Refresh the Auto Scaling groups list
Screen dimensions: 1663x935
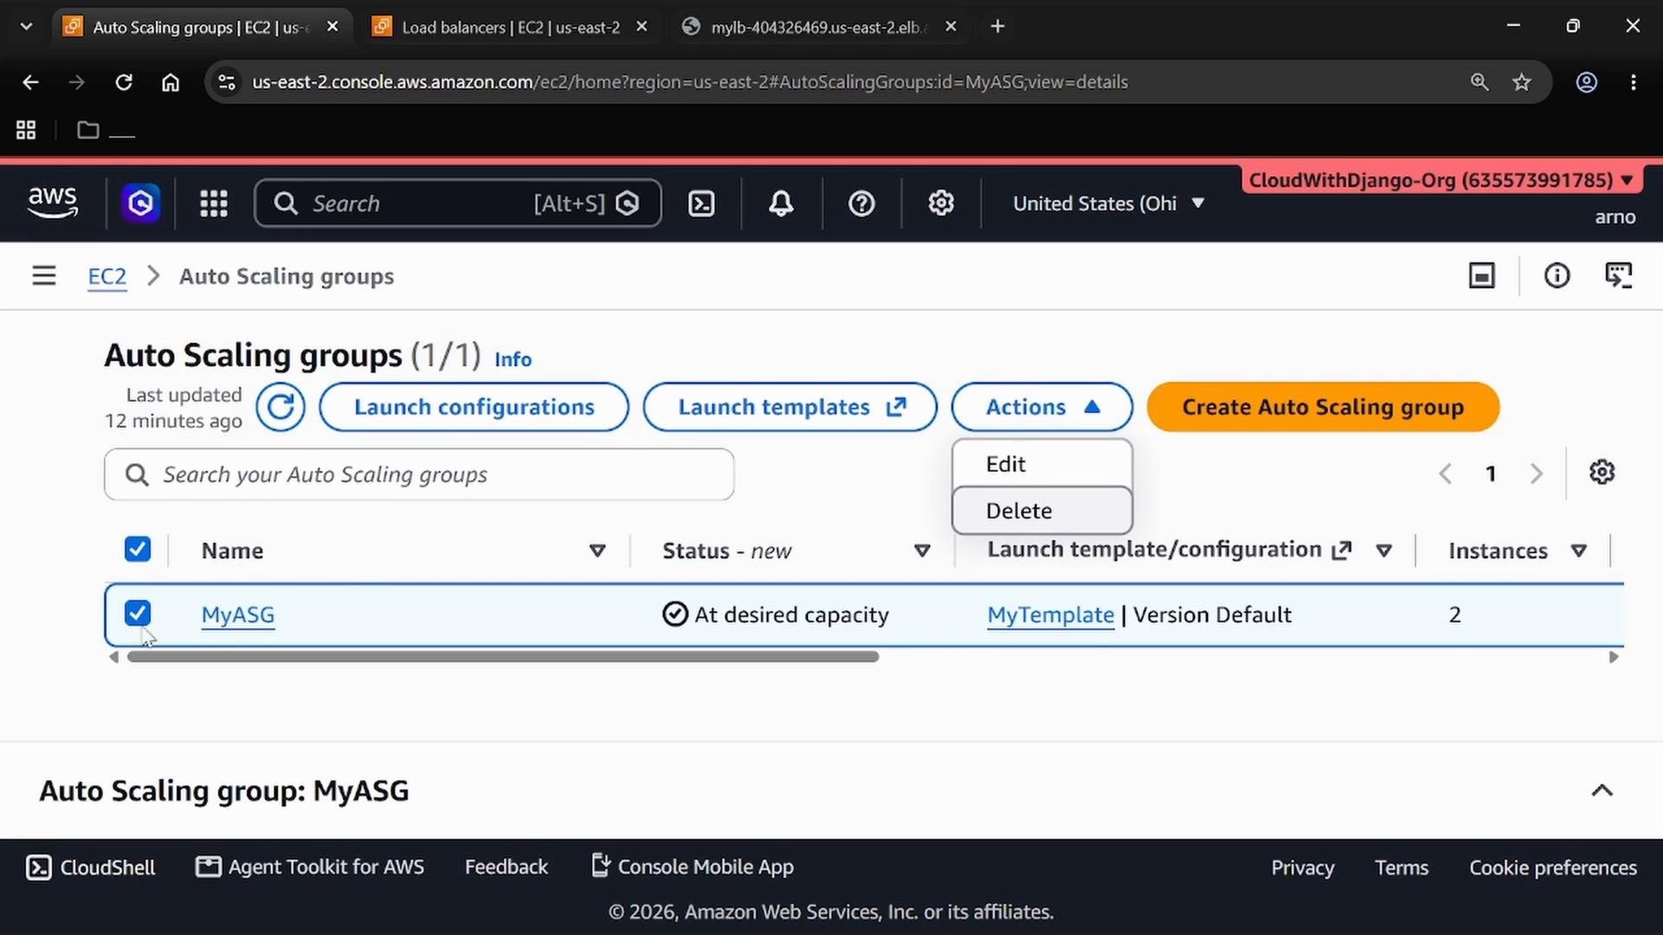point(281,407)
